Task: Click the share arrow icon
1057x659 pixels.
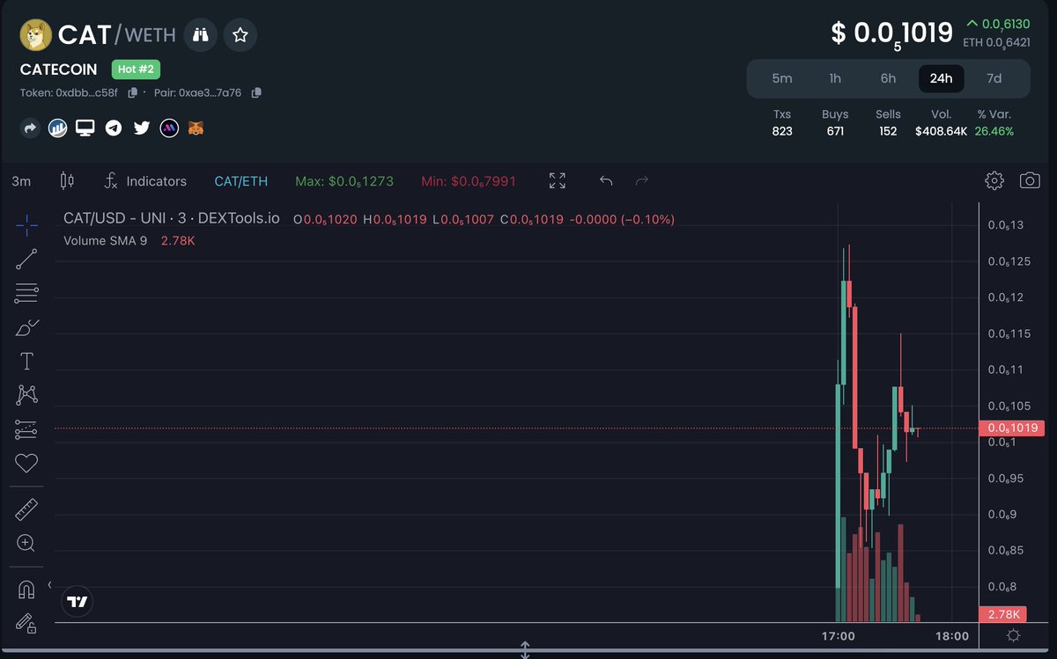Action: 30,128
